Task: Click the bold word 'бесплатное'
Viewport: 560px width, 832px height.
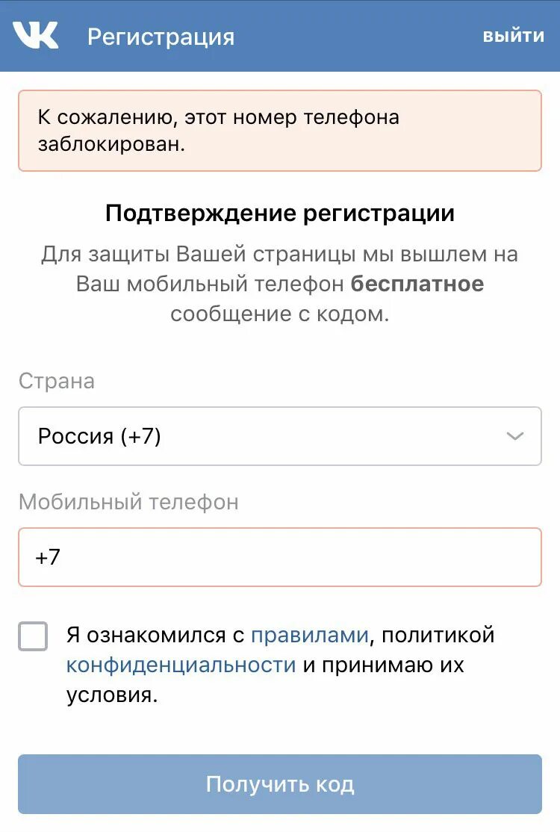Action: coord(417,284)
